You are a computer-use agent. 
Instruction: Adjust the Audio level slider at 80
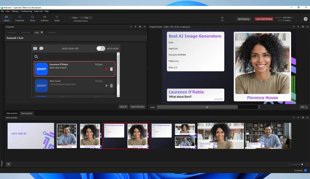(x=207, y=107)
